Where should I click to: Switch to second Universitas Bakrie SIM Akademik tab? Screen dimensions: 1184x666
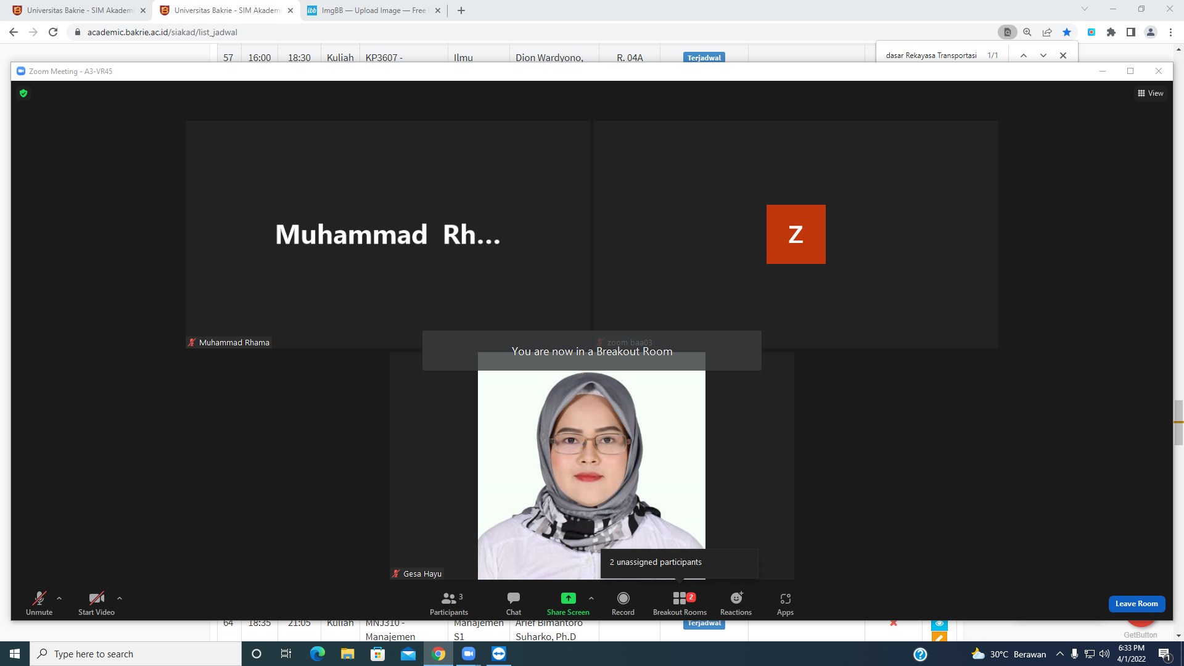pos(227,10)
